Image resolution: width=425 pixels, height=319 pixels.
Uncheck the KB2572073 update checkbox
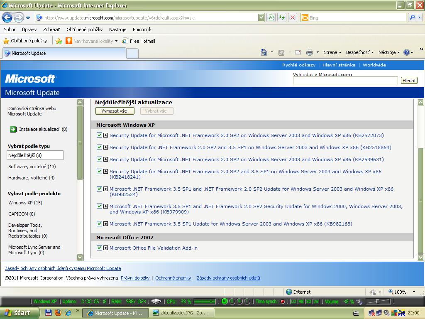[x=99, y=135]
